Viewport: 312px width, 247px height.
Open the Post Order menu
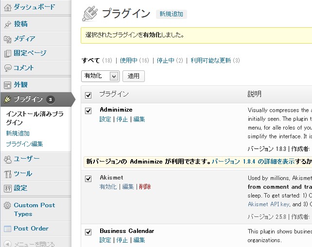pos(31,229)
